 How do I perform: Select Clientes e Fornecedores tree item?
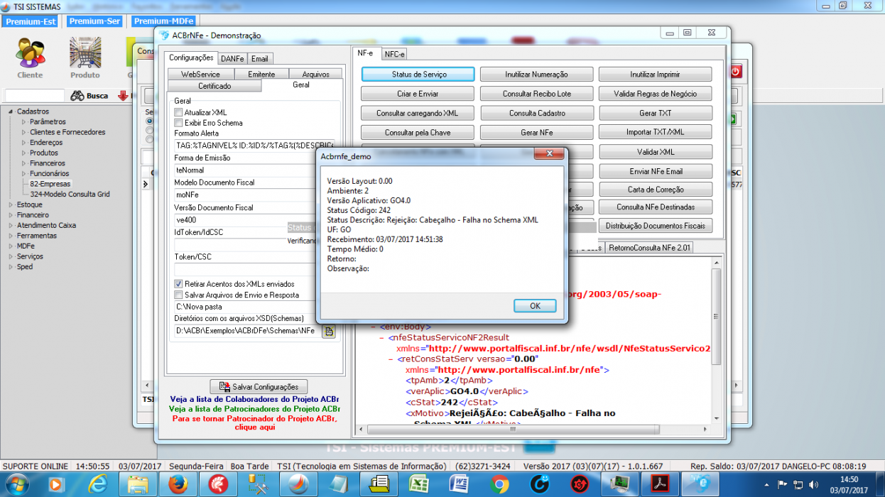tap(67, 132)
